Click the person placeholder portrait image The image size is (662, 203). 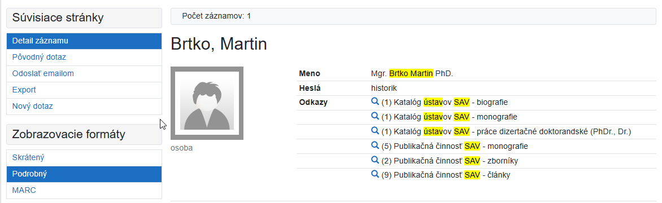click(207, 103)
